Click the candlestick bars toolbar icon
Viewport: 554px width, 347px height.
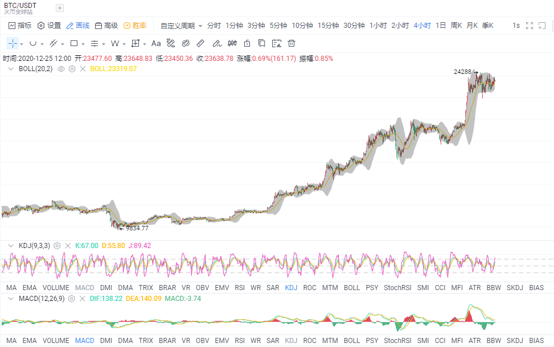pyautogui.click(x=232, y=43)
